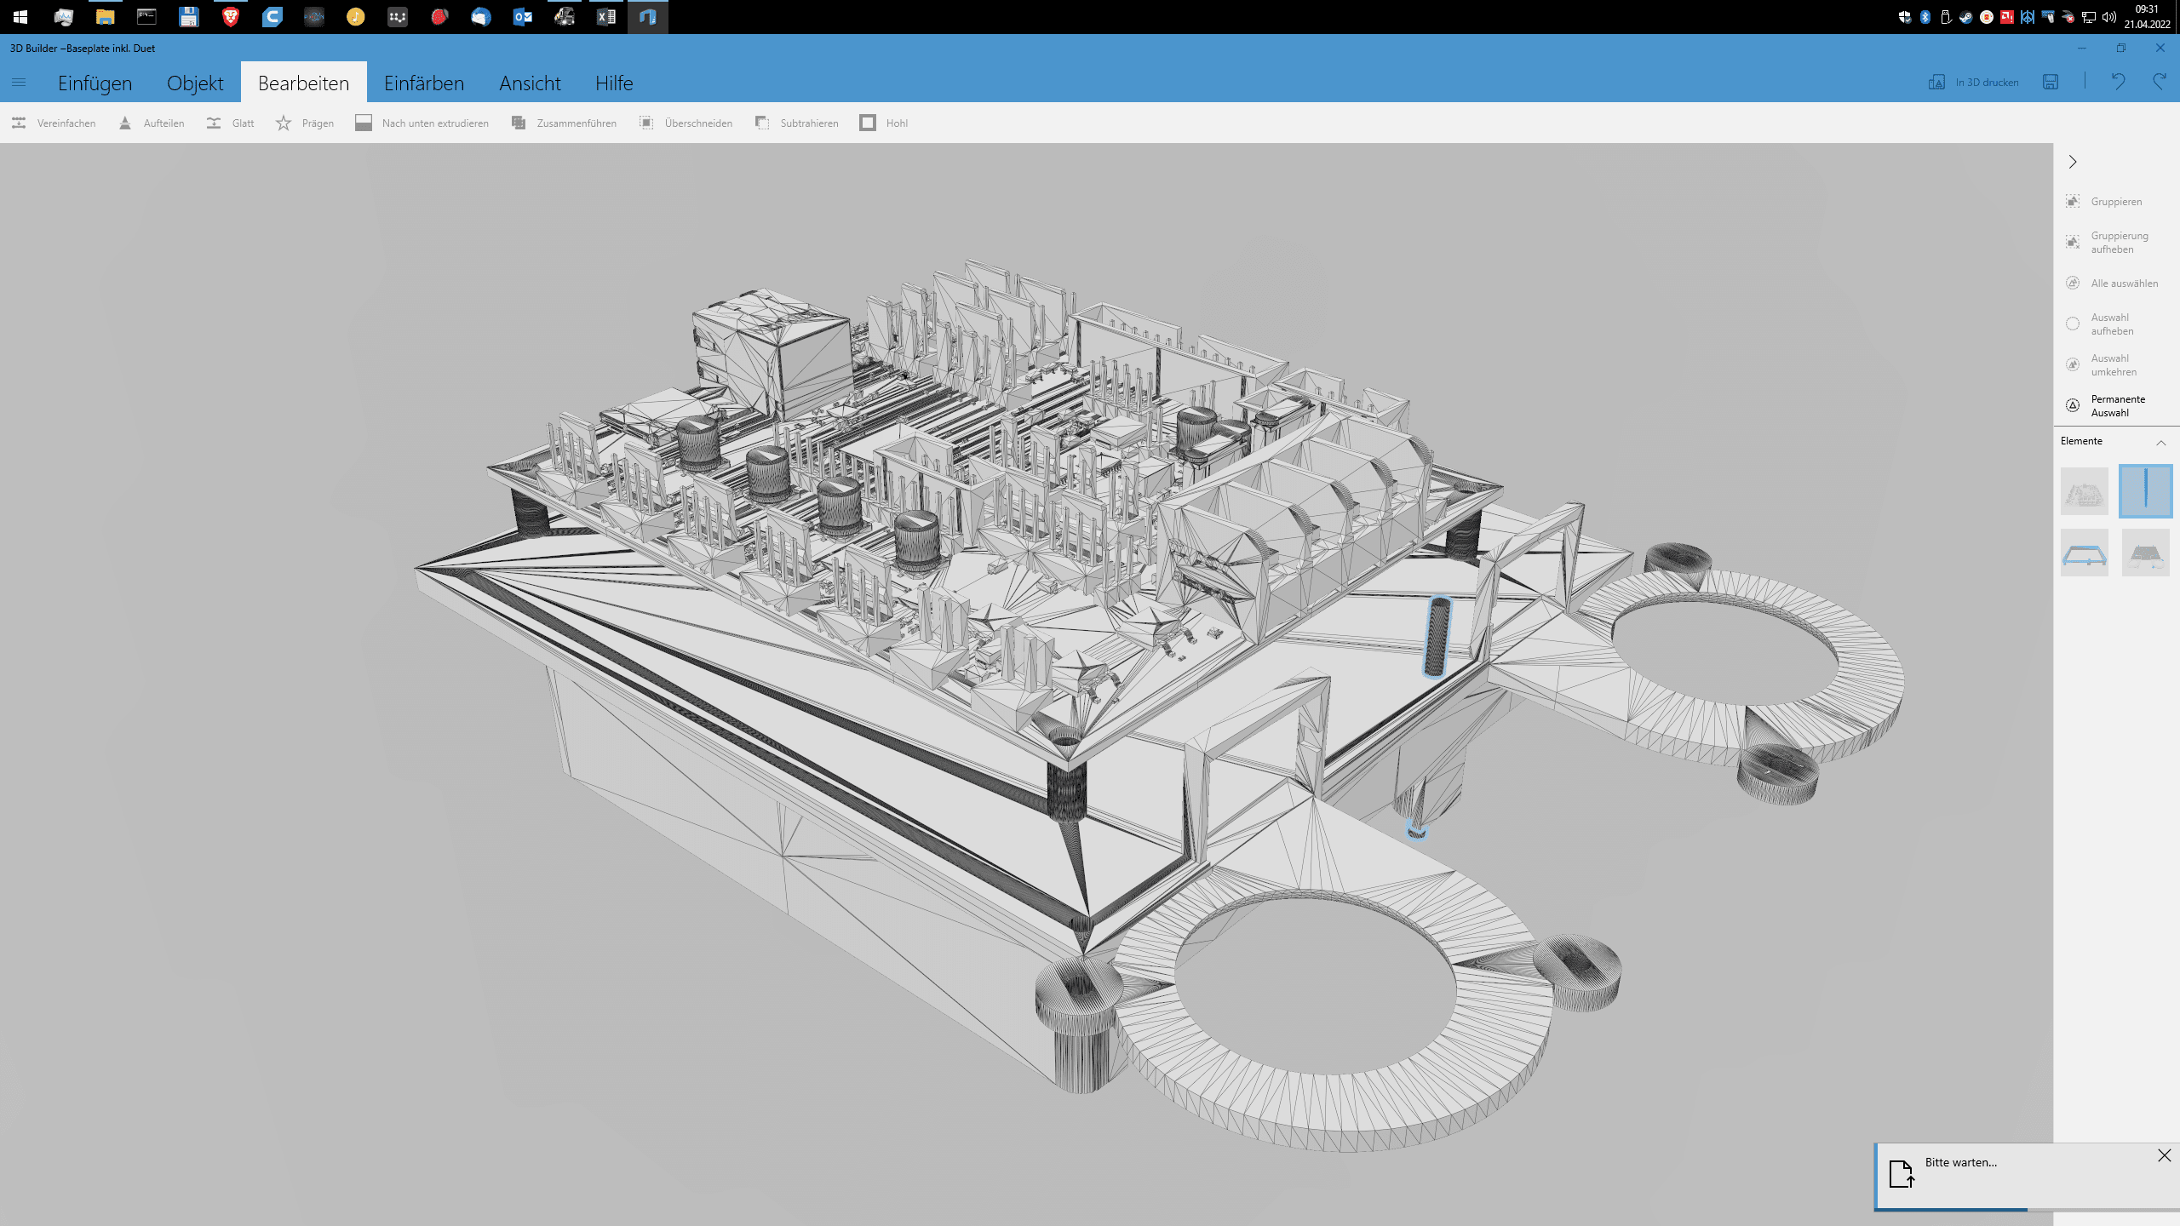Collapse the Elemente section
The height and width of the screenshot is (1226, 2180).
pos(2160,442)
